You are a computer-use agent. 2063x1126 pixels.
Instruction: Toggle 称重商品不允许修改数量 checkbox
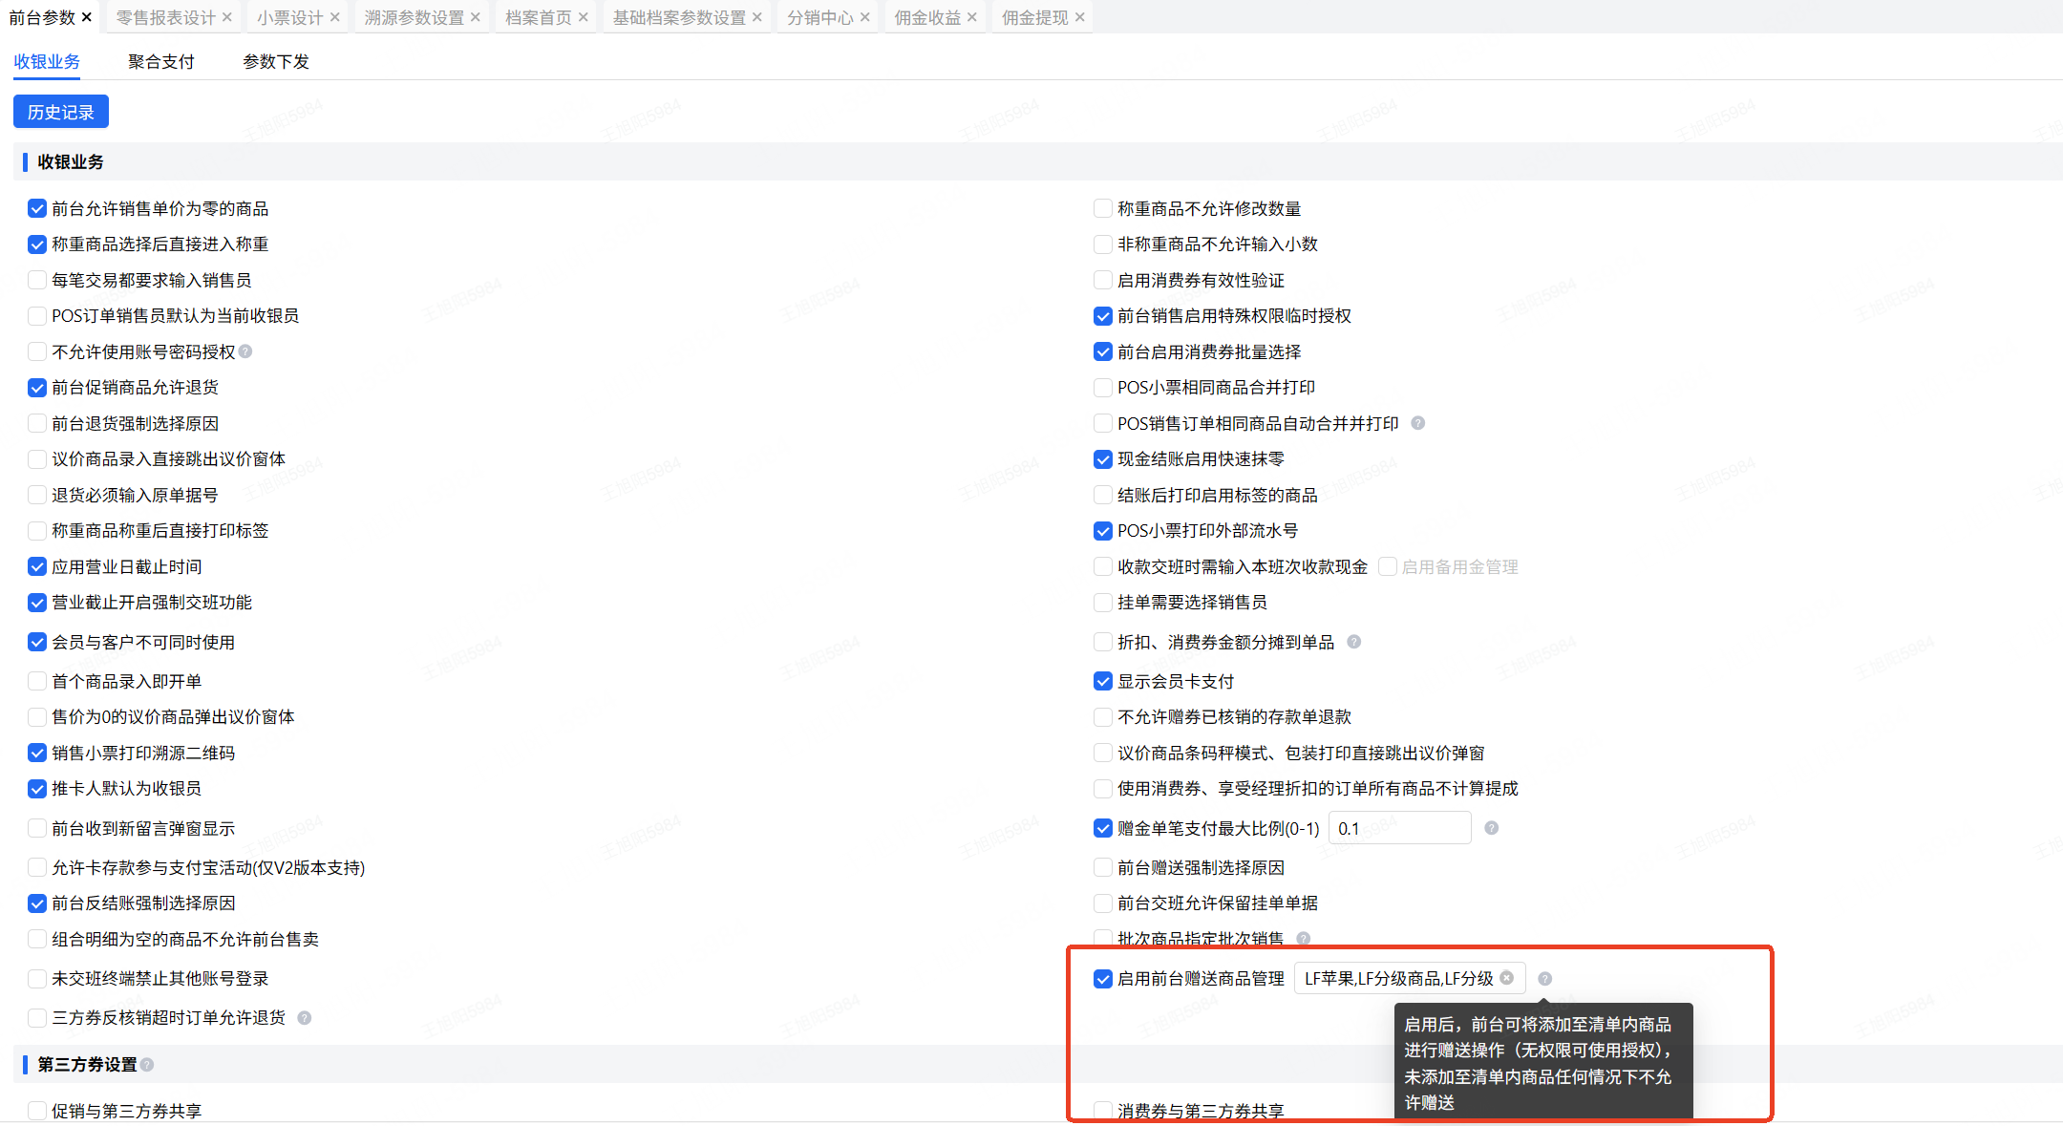(1102, 208)
